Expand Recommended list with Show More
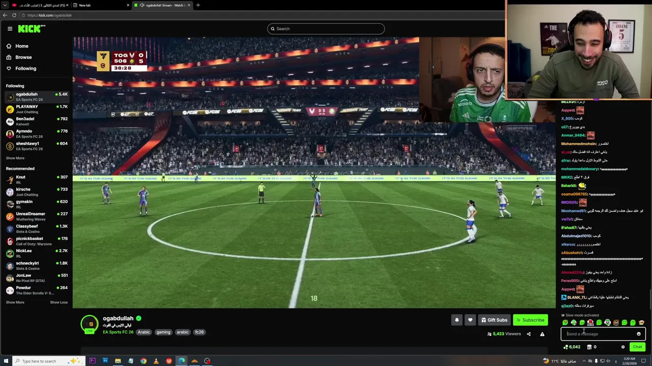652x366 pixels. click(15, 302)
